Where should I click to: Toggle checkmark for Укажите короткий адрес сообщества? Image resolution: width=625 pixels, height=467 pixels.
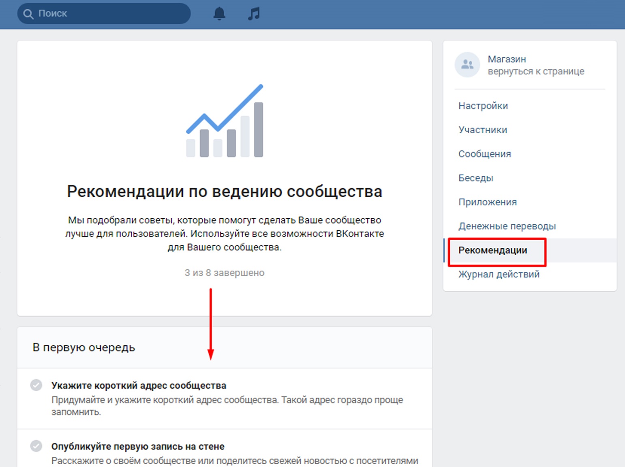pyautogui.click(x=36, y=385)
